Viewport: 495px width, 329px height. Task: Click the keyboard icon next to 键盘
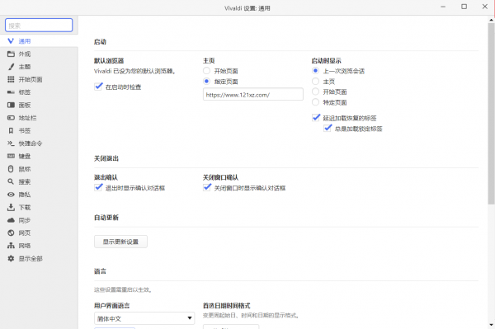click(11, 156)
